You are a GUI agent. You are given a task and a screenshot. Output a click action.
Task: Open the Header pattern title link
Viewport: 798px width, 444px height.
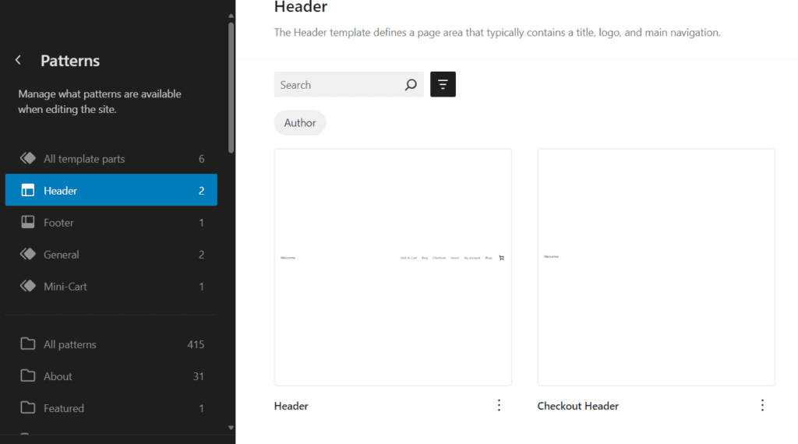click(x=291, y=406)
